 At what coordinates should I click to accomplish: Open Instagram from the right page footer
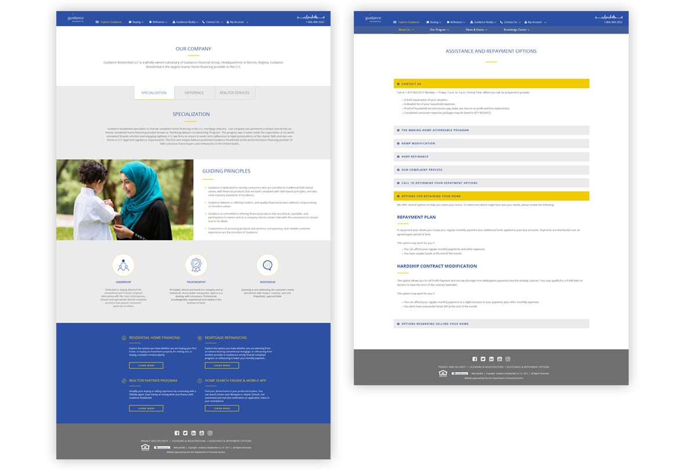[507, 359]
